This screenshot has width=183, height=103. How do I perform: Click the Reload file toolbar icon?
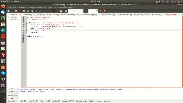(x=32, y=11)
